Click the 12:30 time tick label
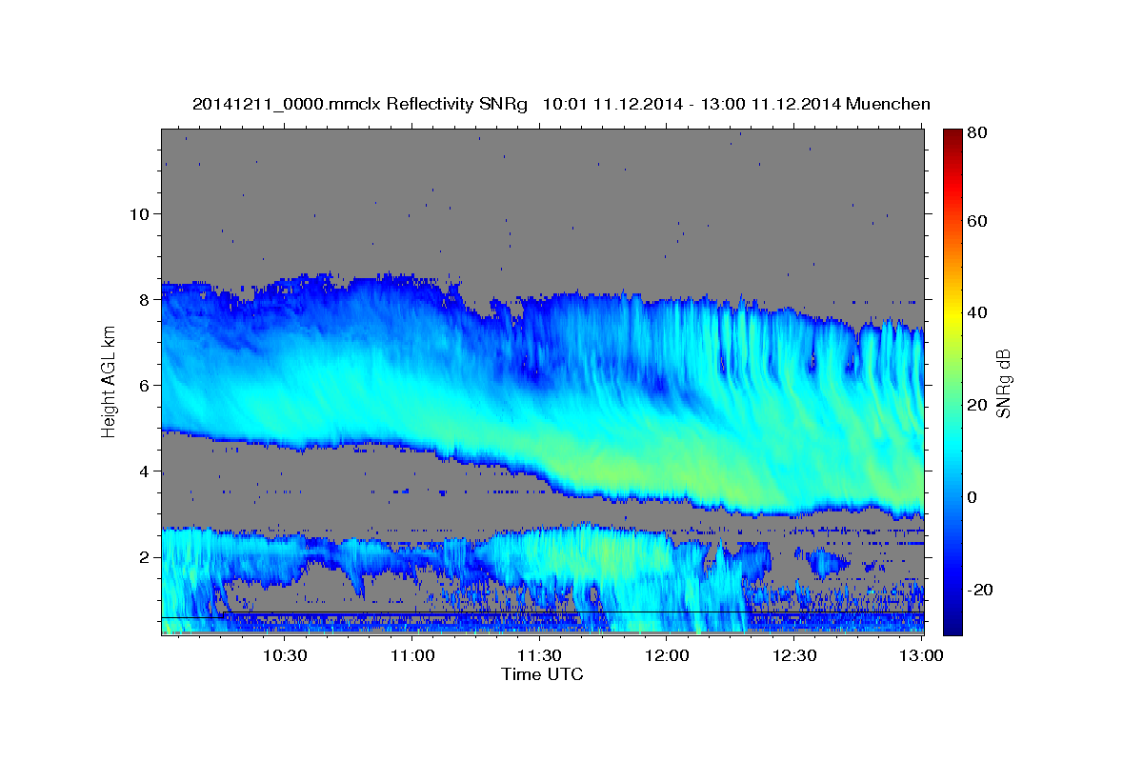This screenshot has height=762, width=1143. [x=794, y=656]
